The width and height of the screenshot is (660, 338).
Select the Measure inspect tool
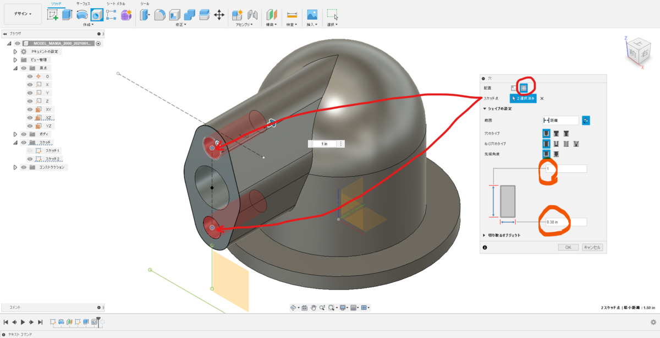[x=291, y=15]
